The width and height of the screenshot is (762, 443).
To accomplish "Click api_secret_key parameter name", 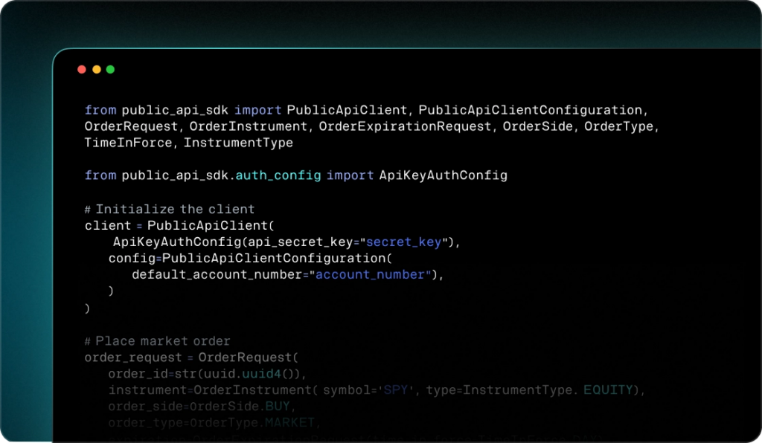I will (301, 242).
